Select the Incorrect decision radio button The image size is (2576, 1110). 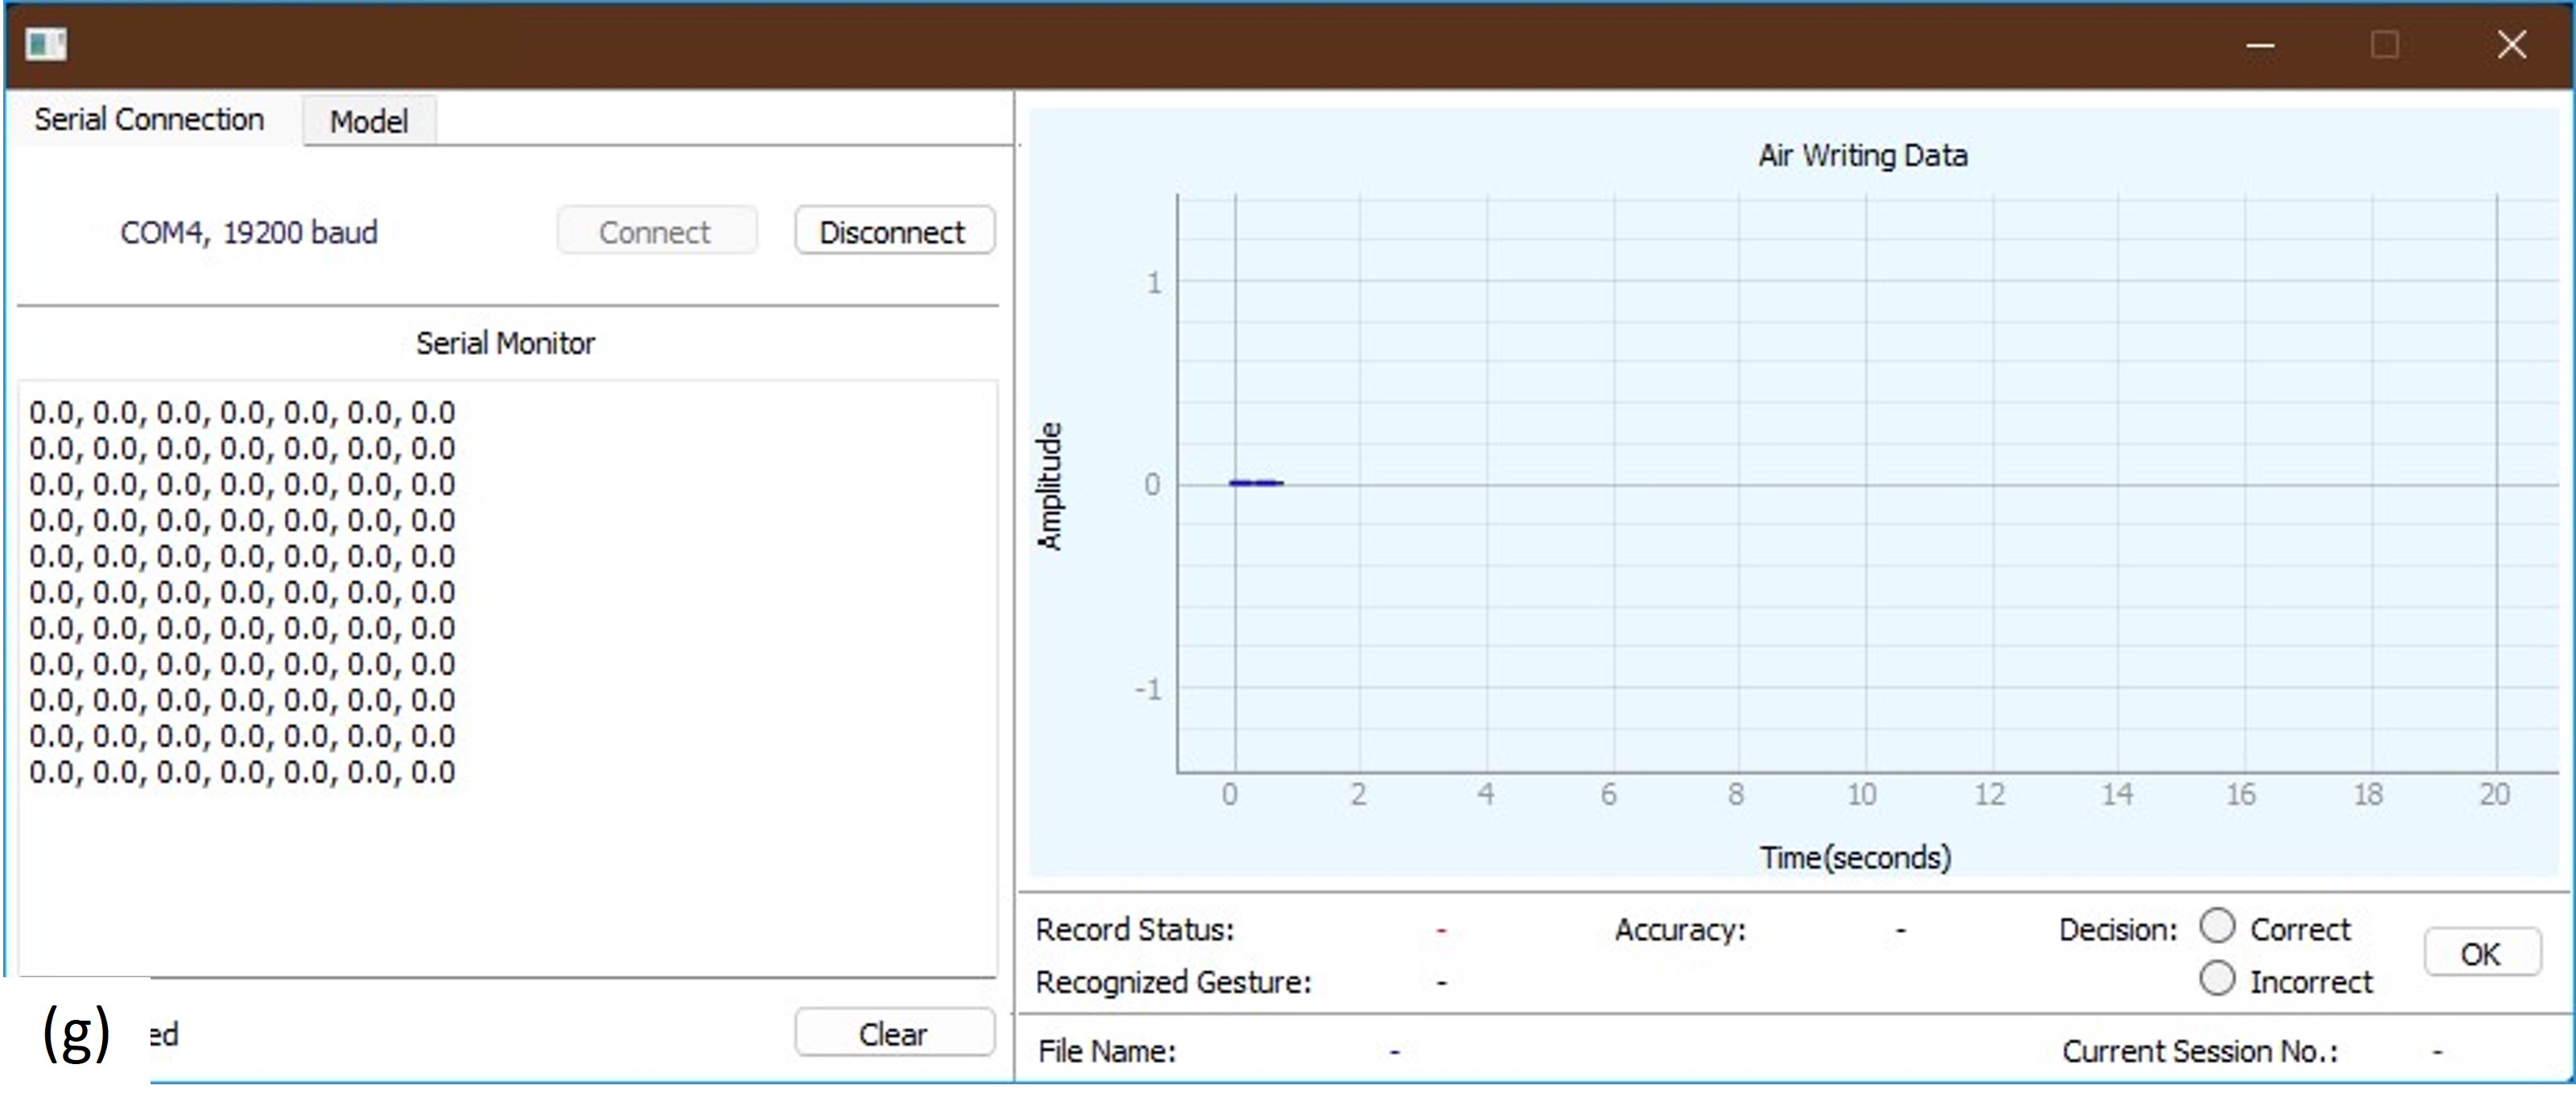click(x=2217, y=978)
